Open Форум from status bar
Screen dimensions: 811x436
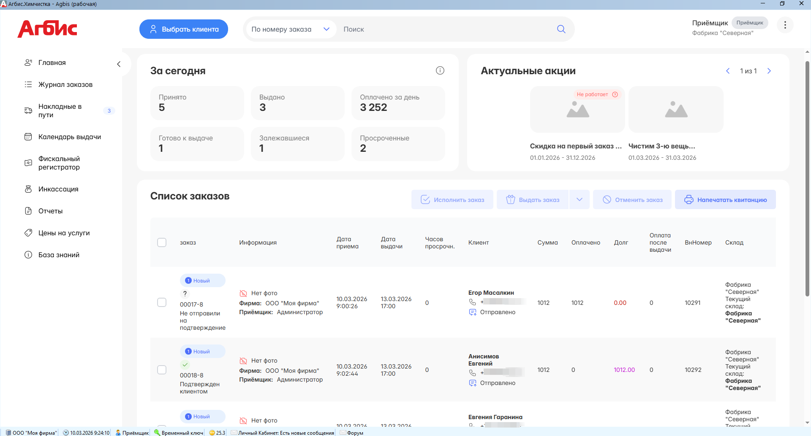pos(351,433)
